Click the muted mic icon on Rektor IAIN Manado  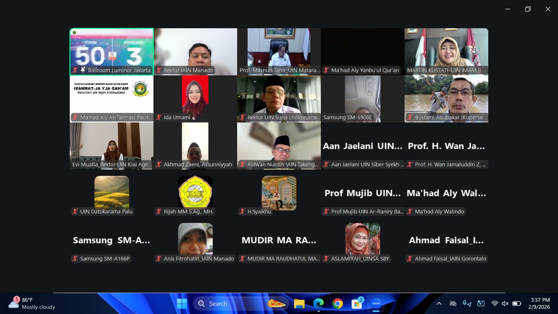159,70
